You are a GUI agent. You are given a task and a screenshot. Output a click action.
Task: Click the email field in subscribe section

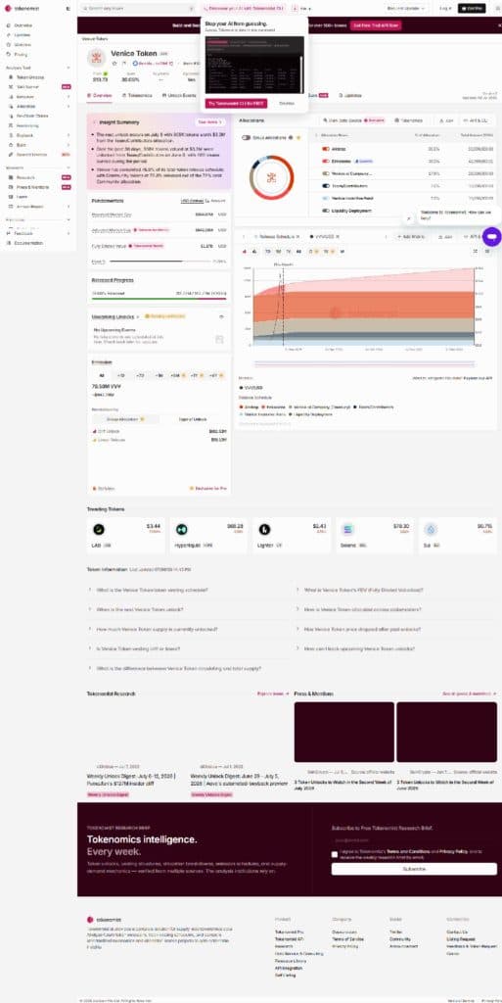point(414,839)
